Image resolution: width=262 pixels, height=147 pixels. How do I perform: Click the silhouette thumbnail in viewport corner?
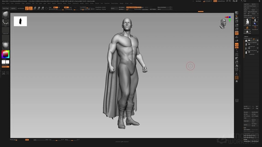click(20, 21)
